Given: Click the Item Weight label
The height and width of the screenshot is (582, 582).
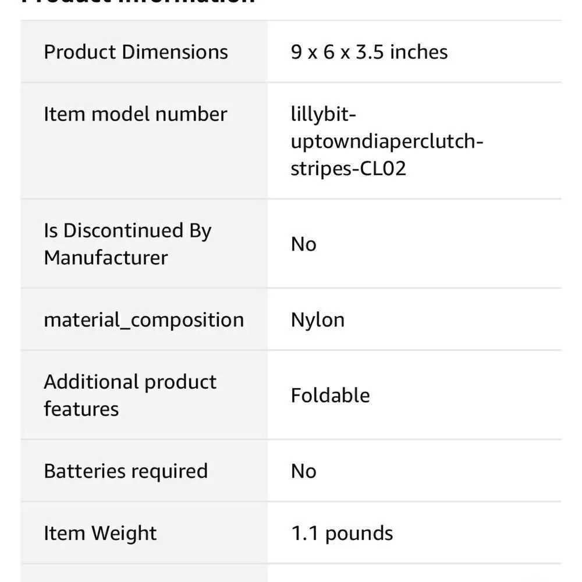Looking at the screenshot, I should click(100, 534).
